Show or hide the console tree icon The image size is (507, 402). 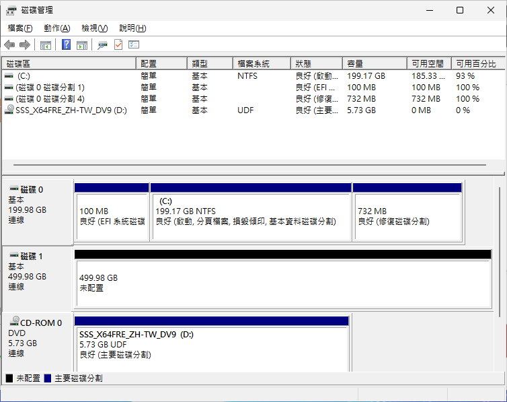[46, 44]
